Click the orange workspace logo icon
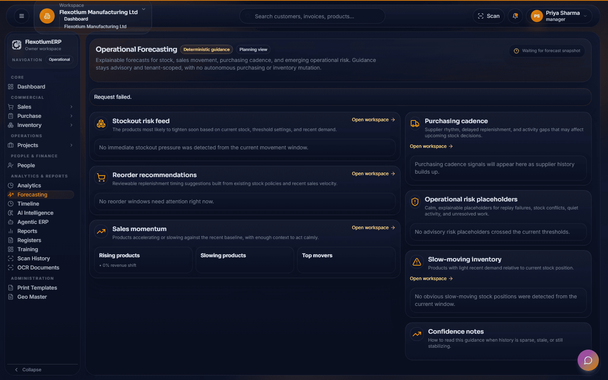The width and height of the screenshot is (608, 380). pos(47,16)
